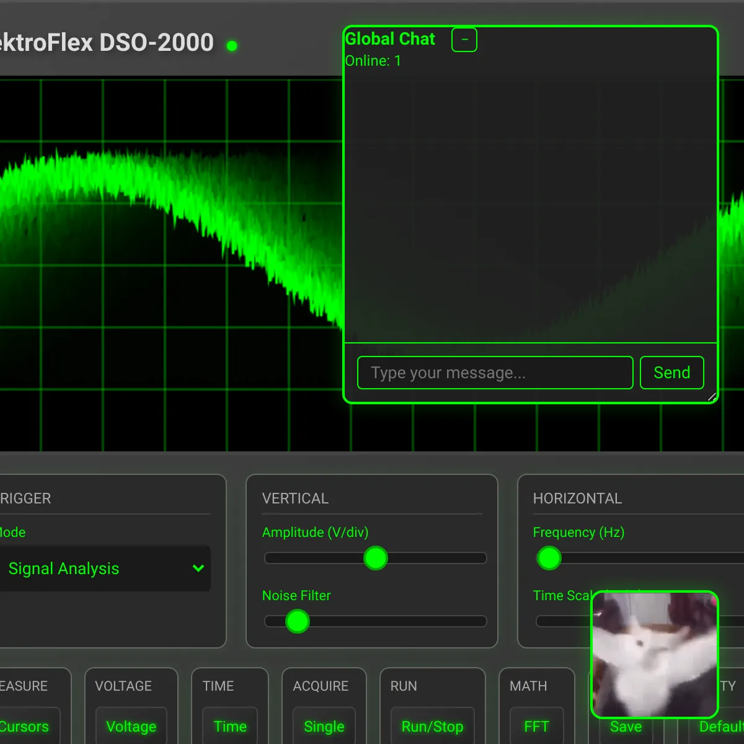
Task: Click the Time button
Action: click(230, 726)
